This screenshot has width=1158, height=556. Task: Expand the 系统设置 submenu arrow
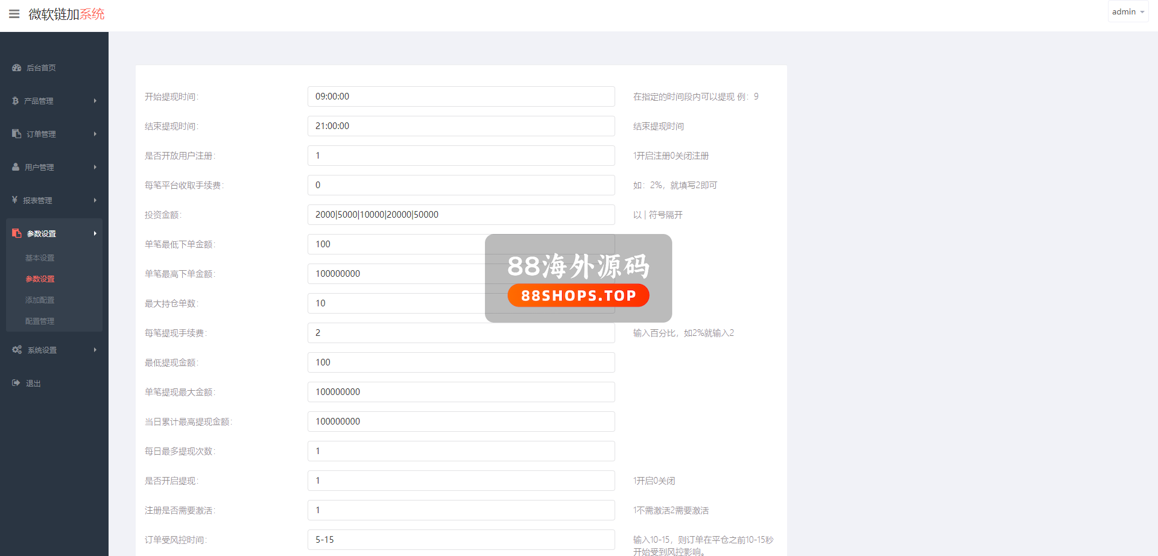(95, 350)
